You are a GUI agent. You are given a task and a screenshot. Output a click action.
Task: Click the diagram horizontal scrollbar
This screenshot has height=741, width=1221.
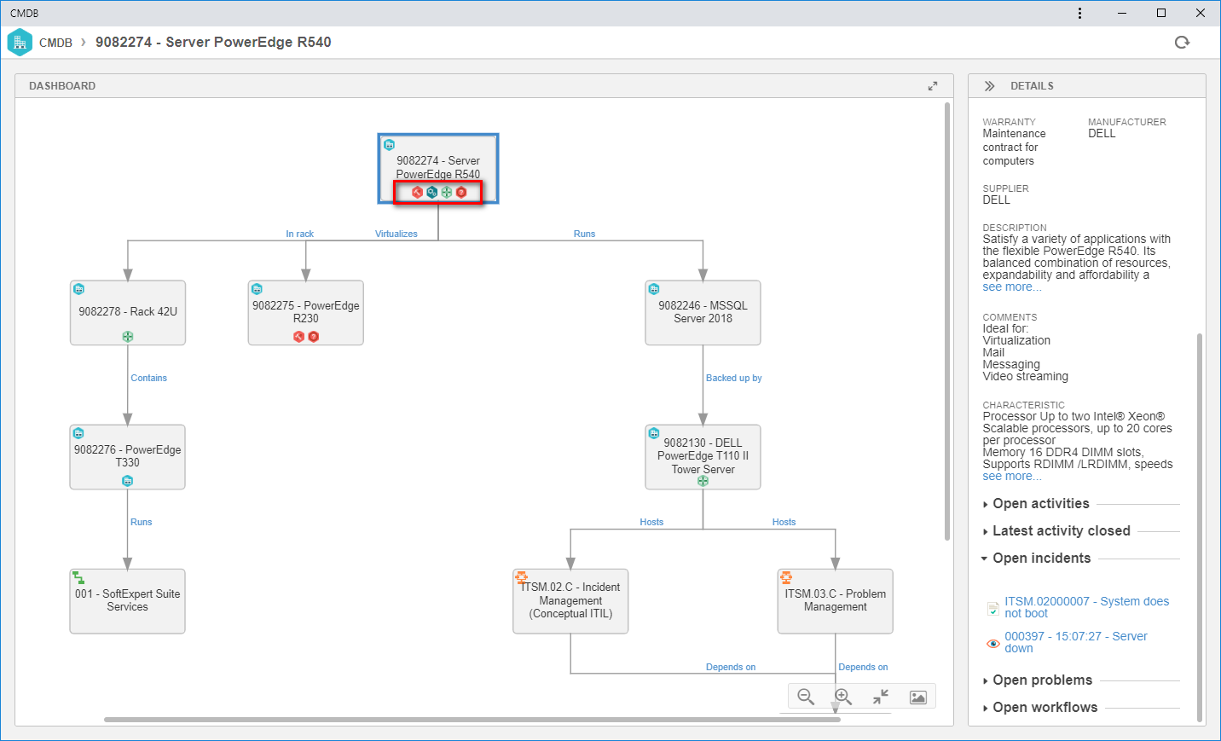(472, 720)
